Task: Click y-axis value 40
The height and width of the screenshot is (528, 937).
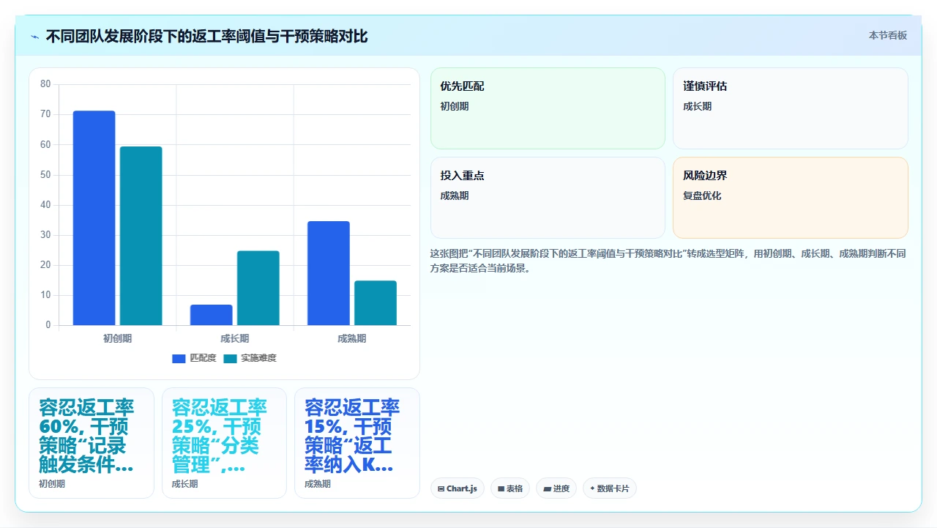Action: click(45, 205)
